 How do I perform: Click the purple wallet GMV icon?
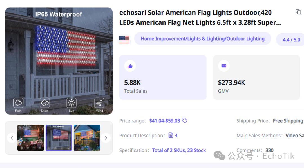224,66
